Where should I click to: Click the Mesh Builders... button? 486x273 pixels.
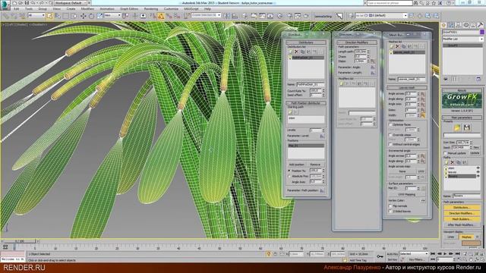[462, 219]
